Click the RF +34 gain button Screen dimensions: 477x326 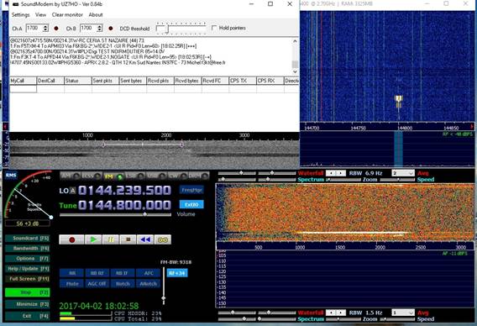[x=177, y=273]
